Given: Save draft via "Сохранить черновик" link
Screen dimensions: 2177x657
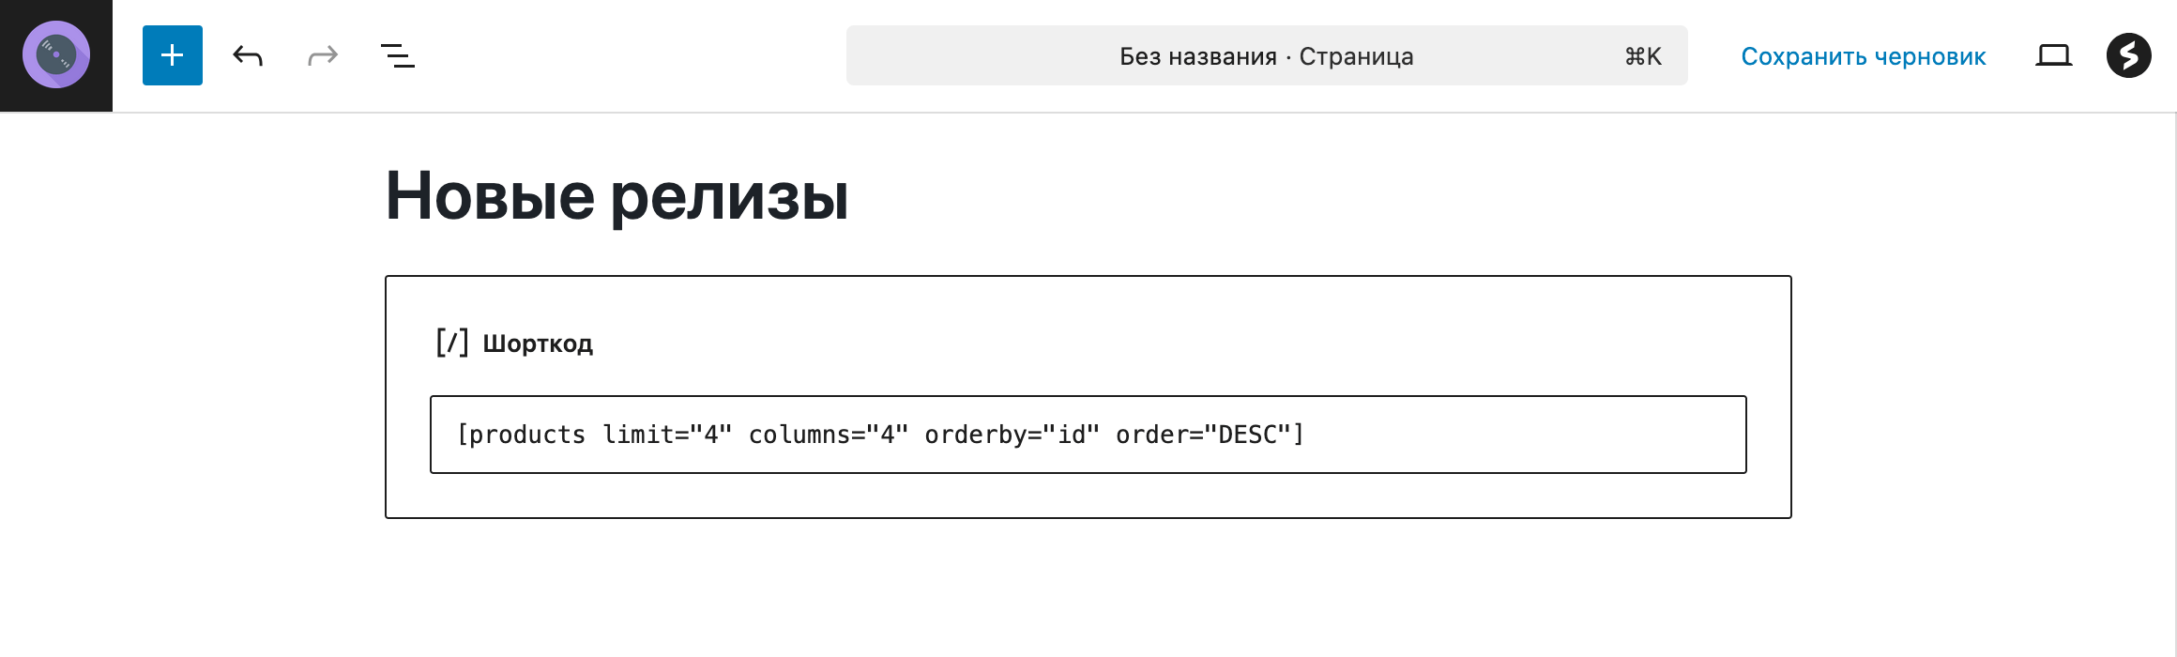Looking at the screenshot, I should point(1863,55).
